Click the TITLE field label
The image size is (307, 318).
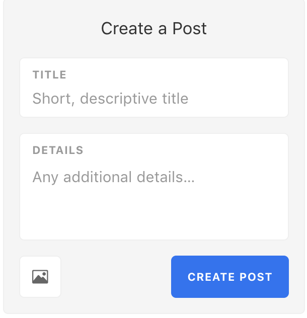click(x=49, y=74)
